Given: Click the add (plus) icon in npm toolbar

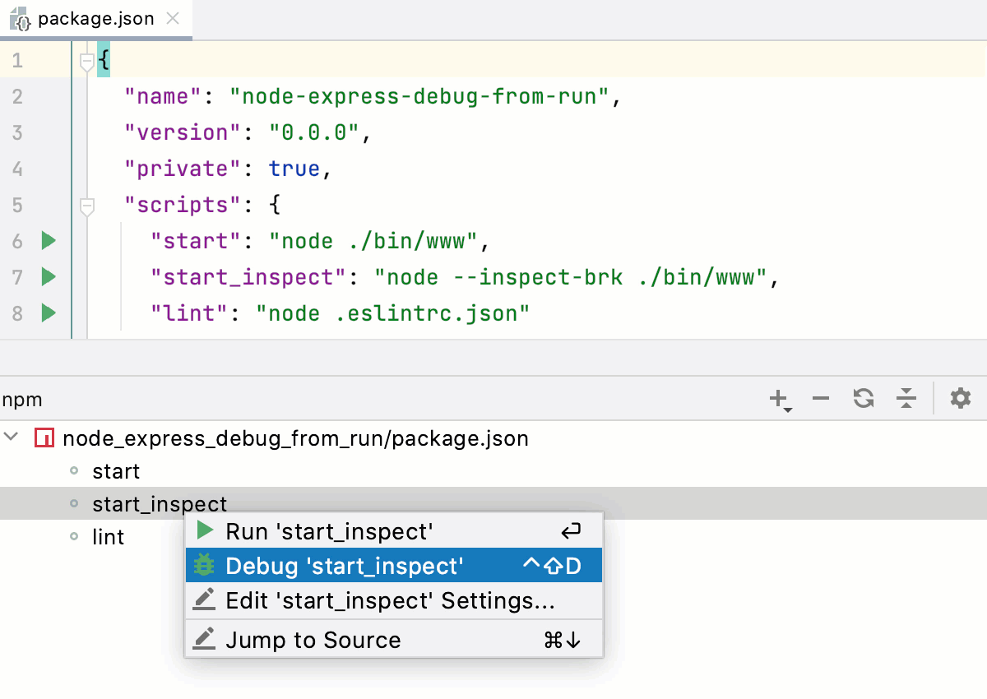Looking at the screenshot, I should pos(776,396).
